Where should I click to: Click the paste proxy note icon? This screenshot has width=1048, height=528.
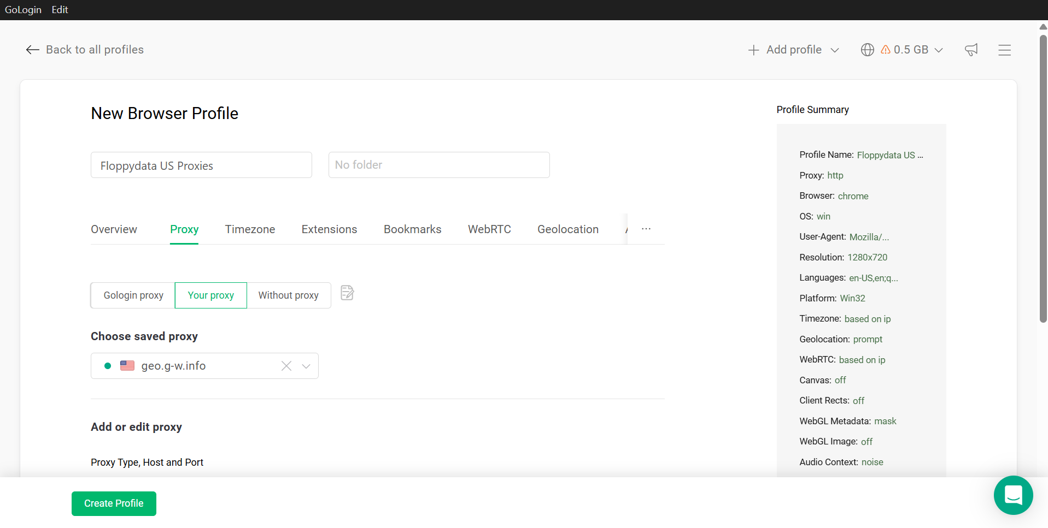[347, 293]
